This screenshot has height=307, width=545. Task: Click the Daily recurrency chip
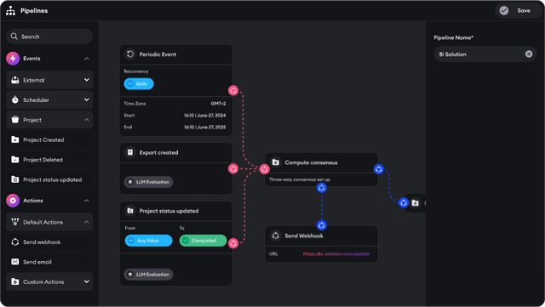click(x=139, y=83)
